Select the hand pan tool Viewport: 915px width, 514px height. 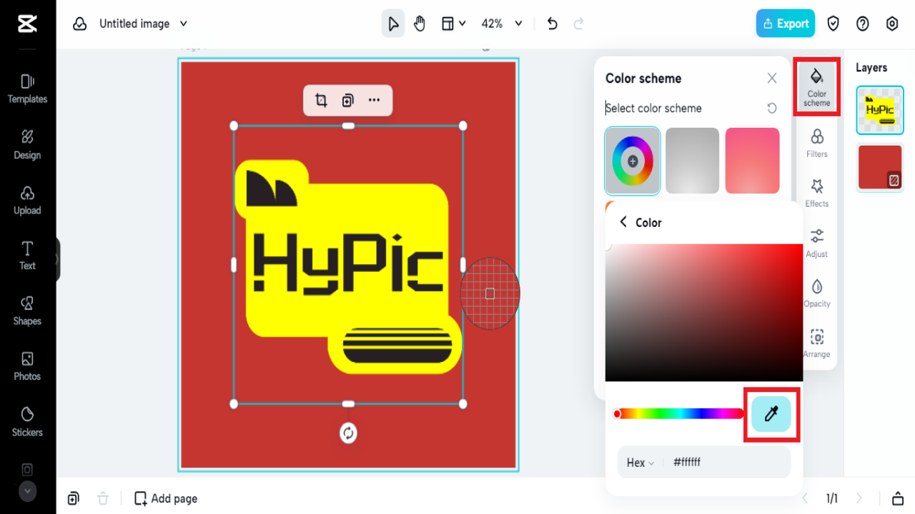[x=420, y=23]
